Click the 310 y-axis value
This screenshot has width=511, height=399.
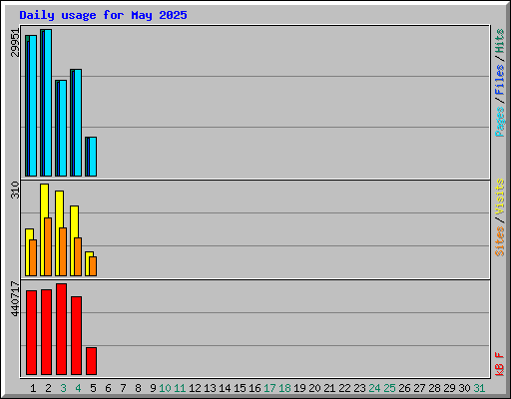(15, 190)
